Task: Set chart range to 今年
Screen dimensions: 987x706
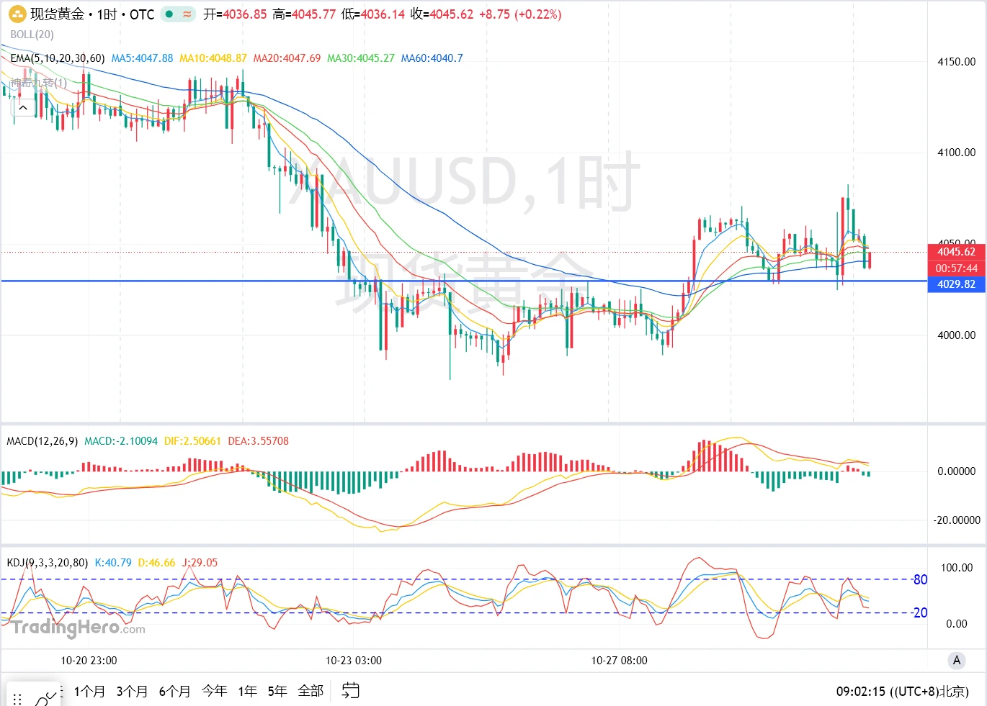Action: (214, 691)
